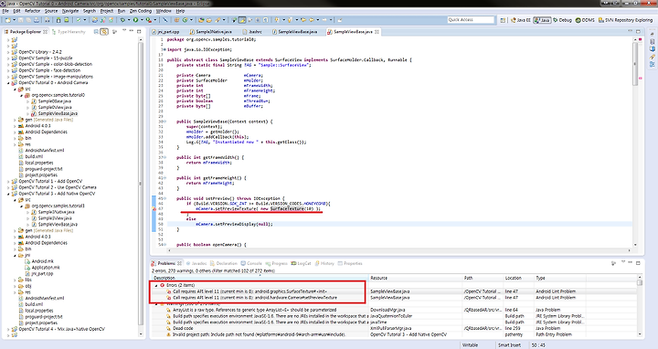Viewport: 658px width, 349px height.
Task: Collapse OpenCV Tutorial 3 - Add Native OpenCV
Action: 8,194
